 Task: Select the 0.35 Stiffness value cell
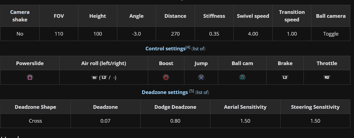214,34
